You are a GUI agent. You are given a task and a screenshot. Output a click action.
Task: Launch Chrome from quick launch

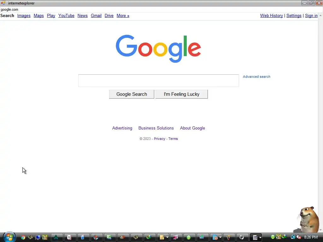[x=23, y=238]
